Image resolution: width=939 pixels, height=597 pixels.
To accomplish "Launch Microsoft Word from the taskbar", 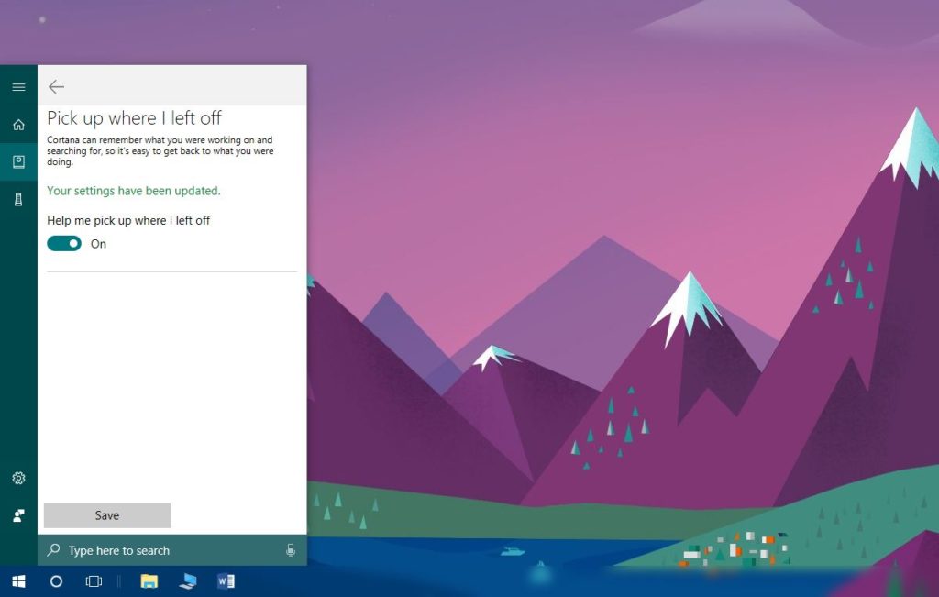I will coord(225,580).
